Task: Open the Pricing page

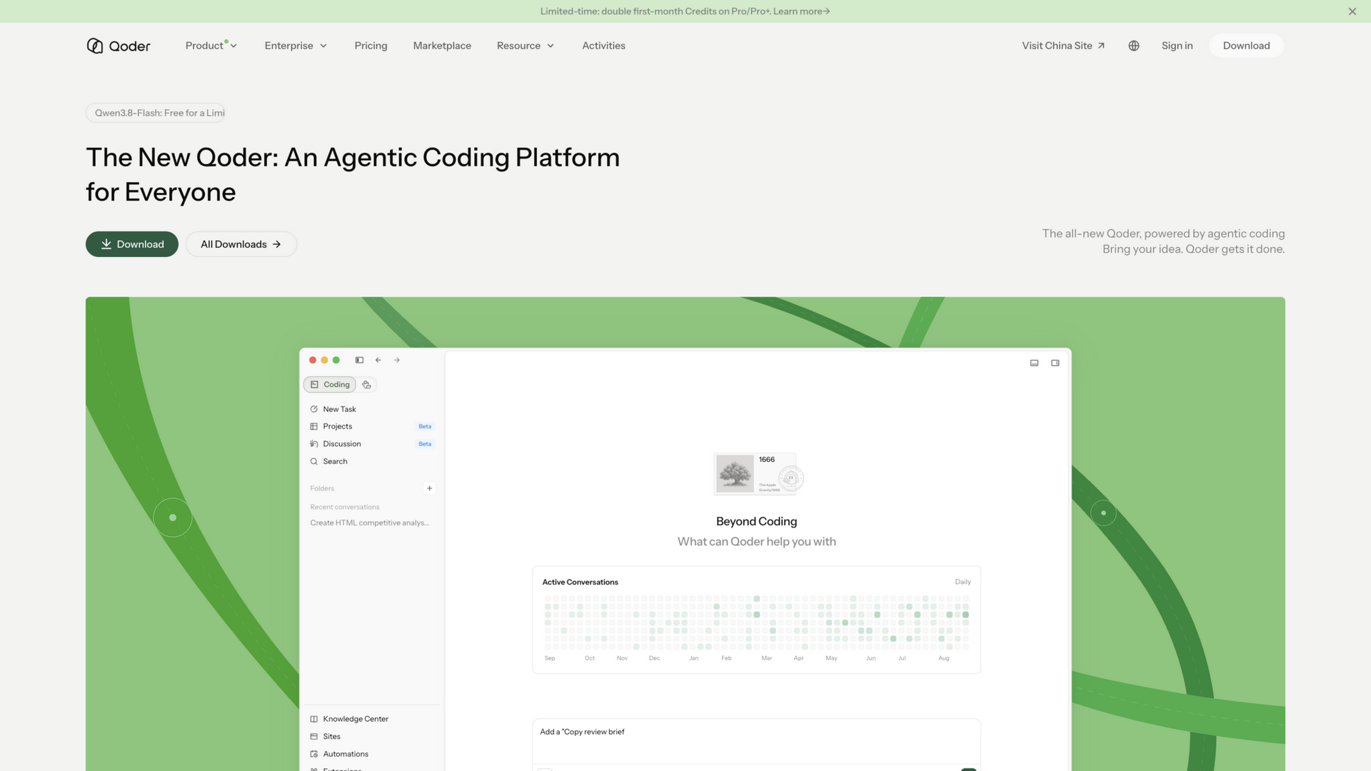Action: click(371, 46)
